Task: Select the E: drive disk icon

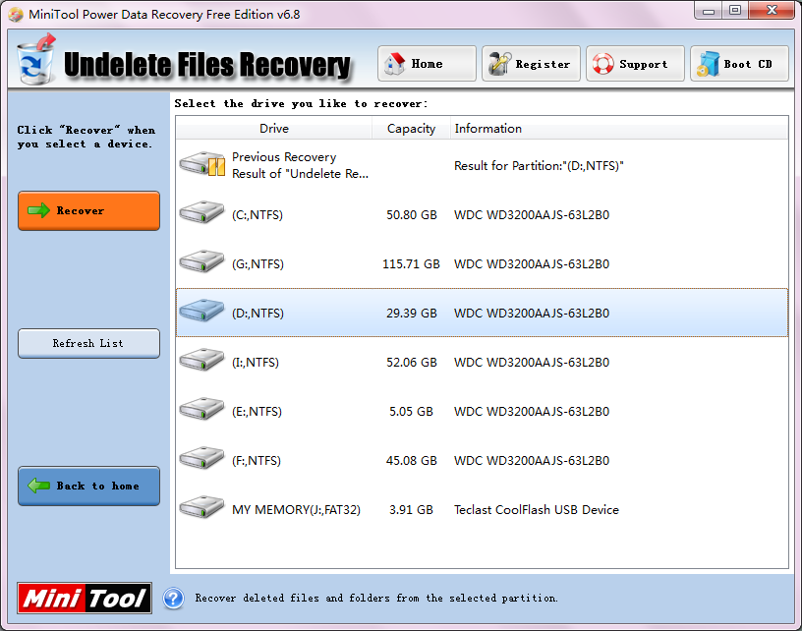Action: click(x=201, y=409)
